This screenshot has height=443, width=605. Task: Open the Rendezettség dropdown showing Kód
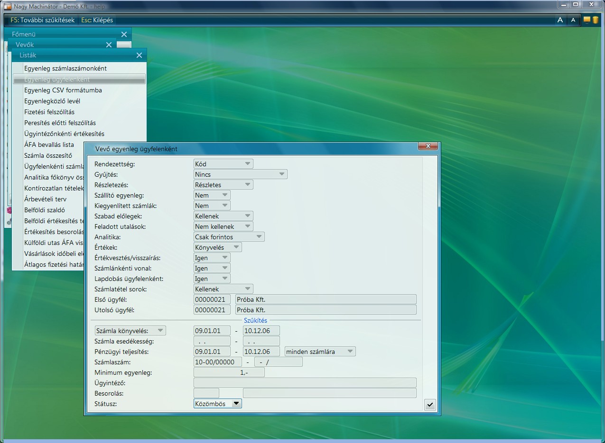pos(223,164)
